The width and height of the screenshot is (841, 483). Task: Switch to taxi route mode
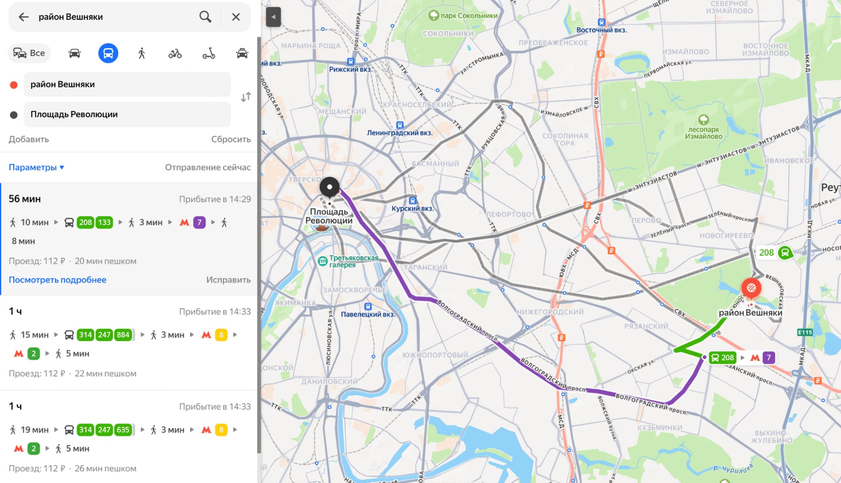242,53
